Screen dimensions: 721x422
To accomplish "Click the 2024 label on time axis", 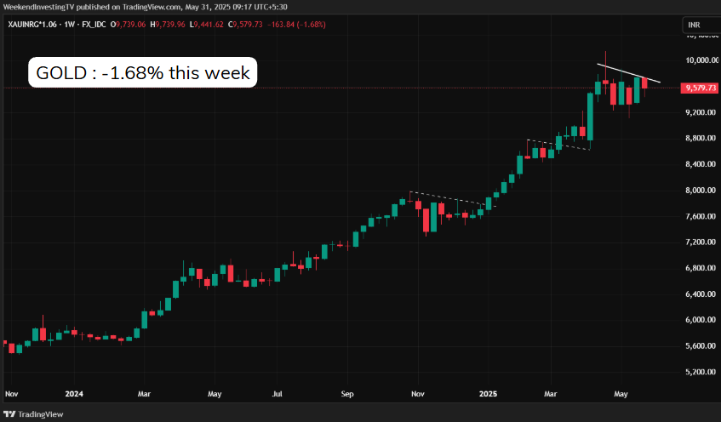I will coord(72,395).
